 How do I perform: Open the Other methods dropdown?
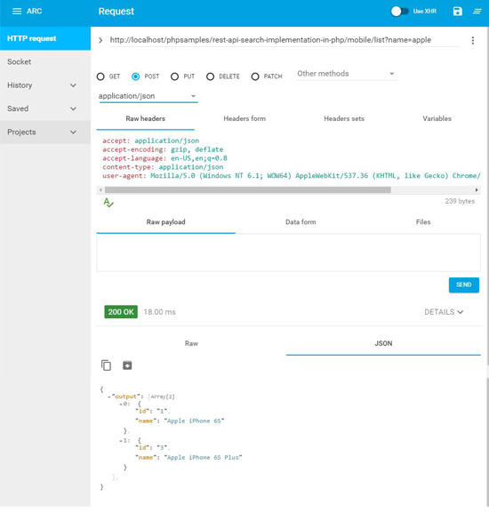(347, 74)
